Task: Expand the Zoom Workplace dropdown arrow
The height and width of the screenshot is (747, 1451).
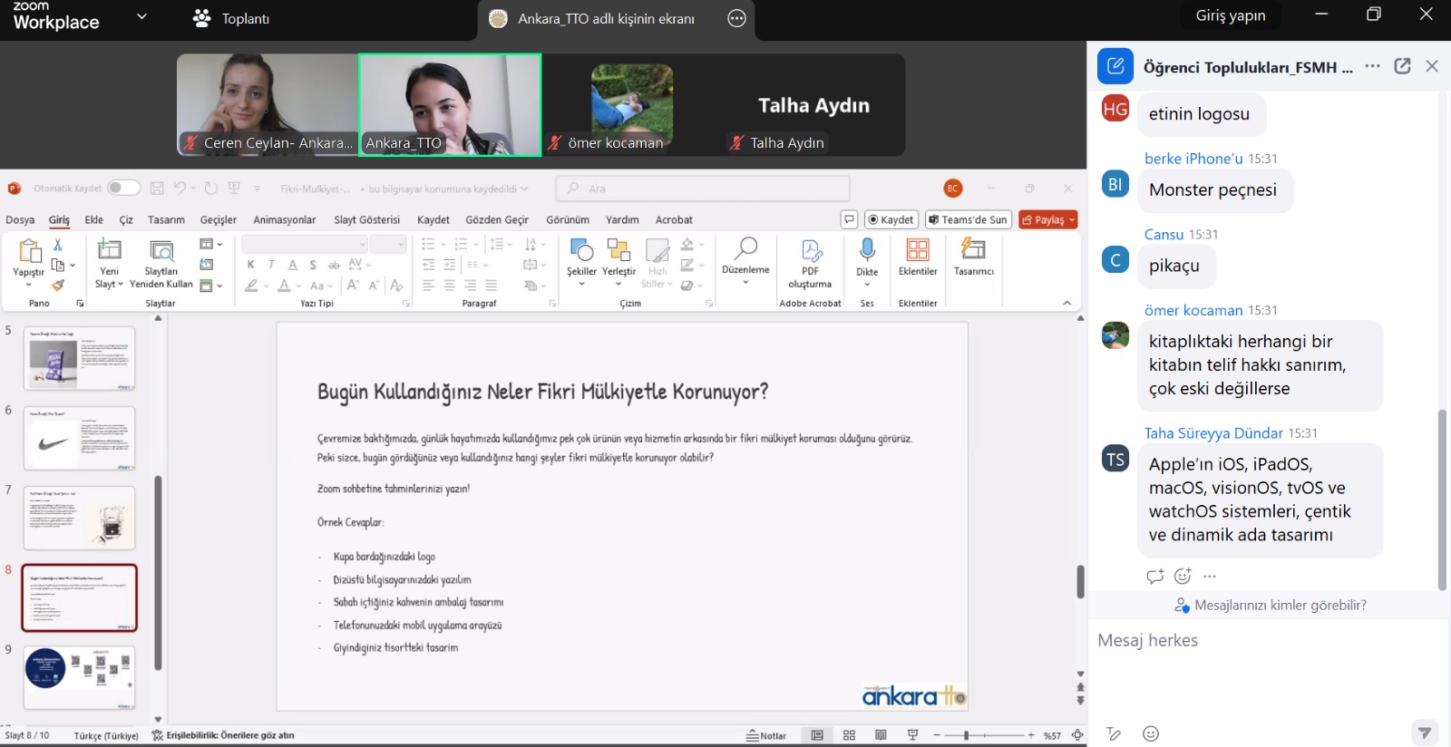Action: [141, 16]
